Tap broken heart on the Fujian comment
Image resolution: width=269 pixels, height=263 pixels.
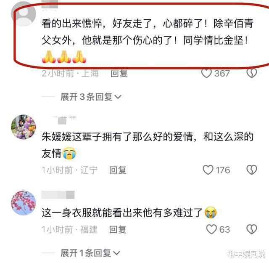click(251, 229)
